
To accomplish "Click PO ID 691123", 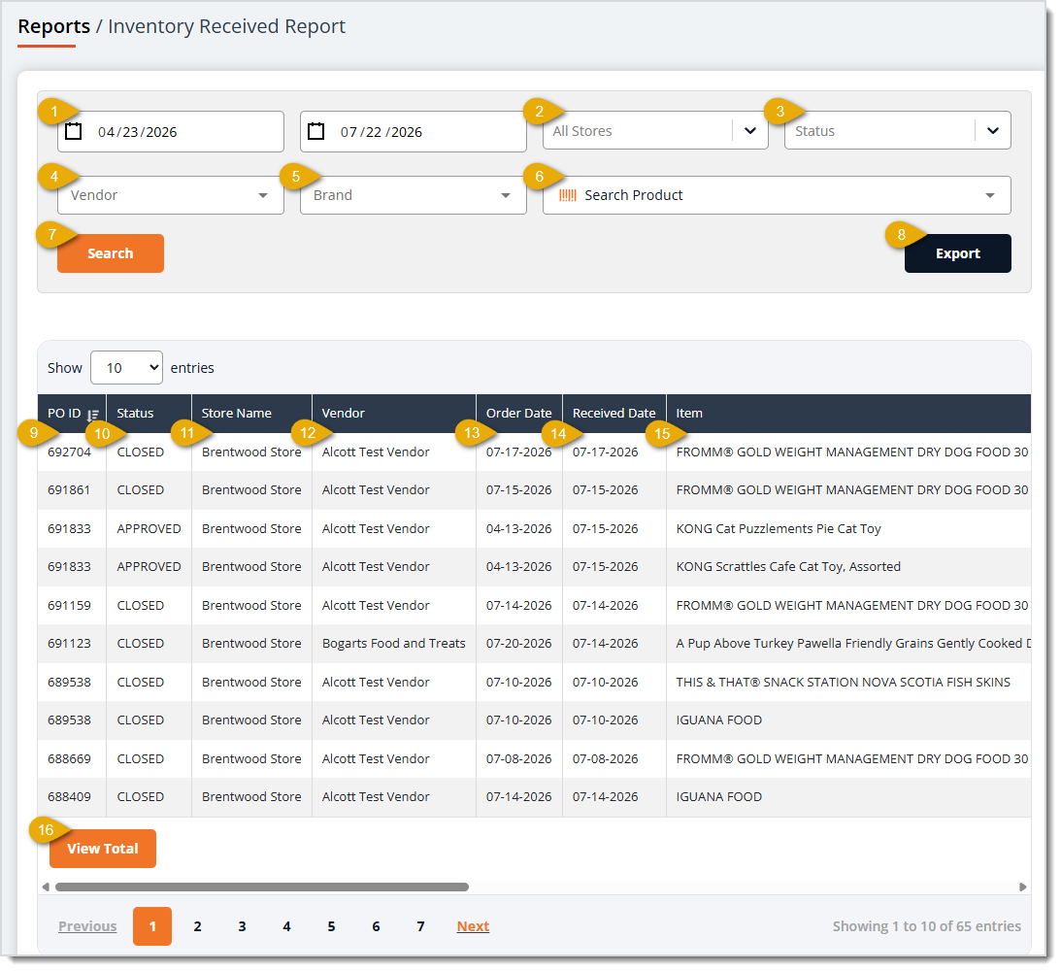I will (x=69, y=644).
